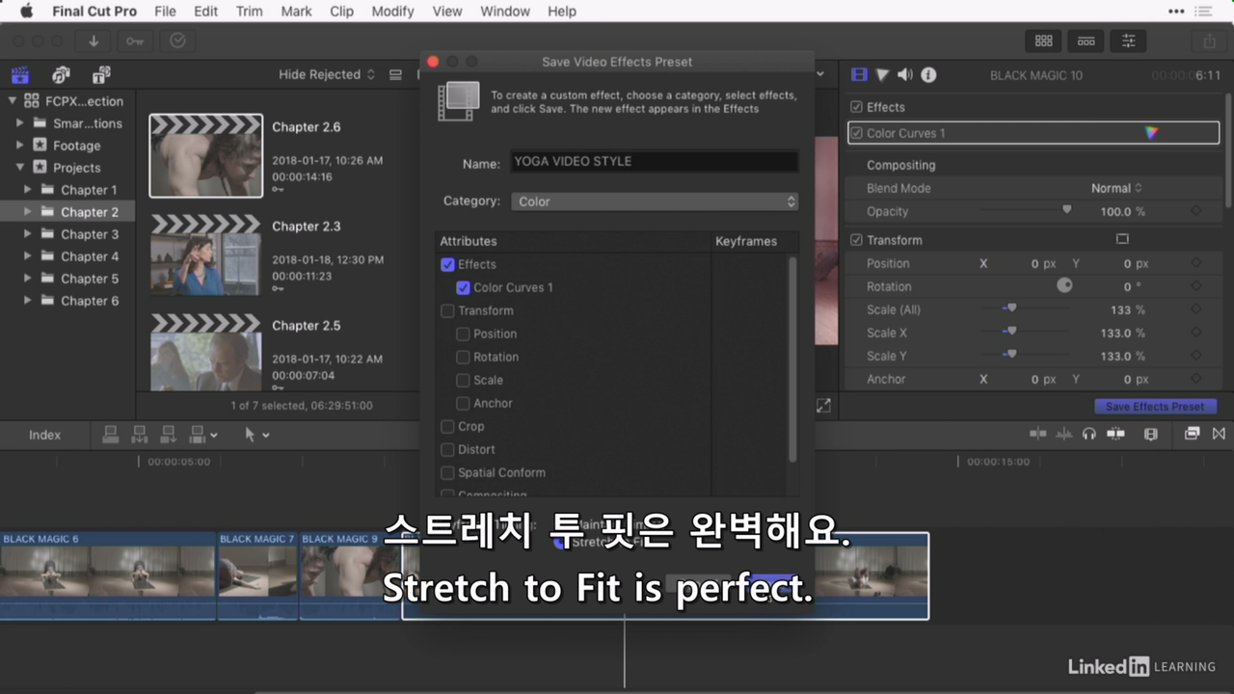Viewport: 1234px width, 694px height.
Task: Click the solo headphones icon
Action: click(x=1089, y=434)
